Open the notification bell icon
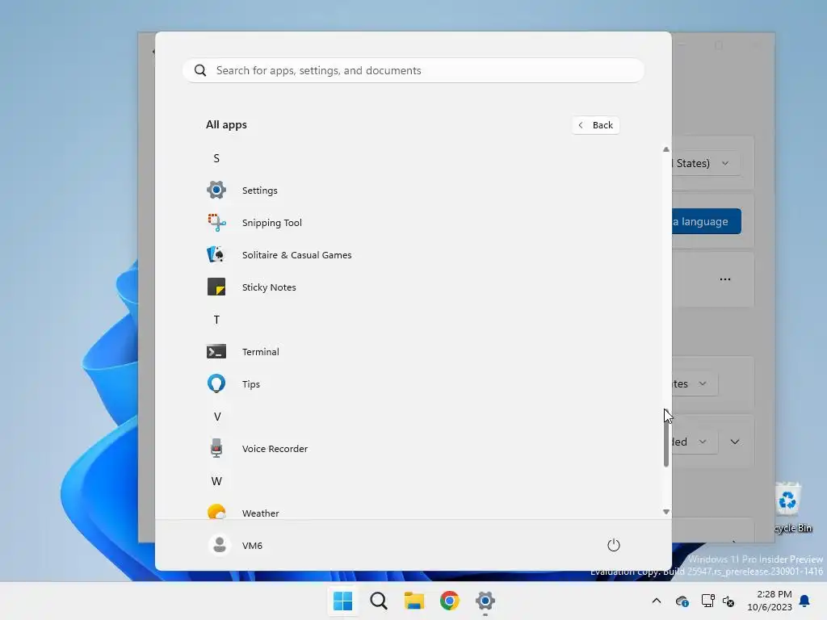Image resolution: width=827 pixels, height=620 pixels. [x=805, y=601]
